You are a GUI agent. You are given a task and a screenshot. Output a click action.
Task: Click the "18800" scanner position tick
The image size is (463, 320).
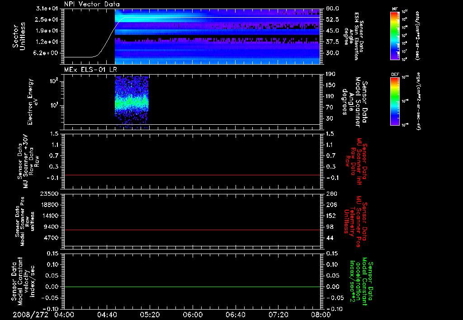click(49, 205)
